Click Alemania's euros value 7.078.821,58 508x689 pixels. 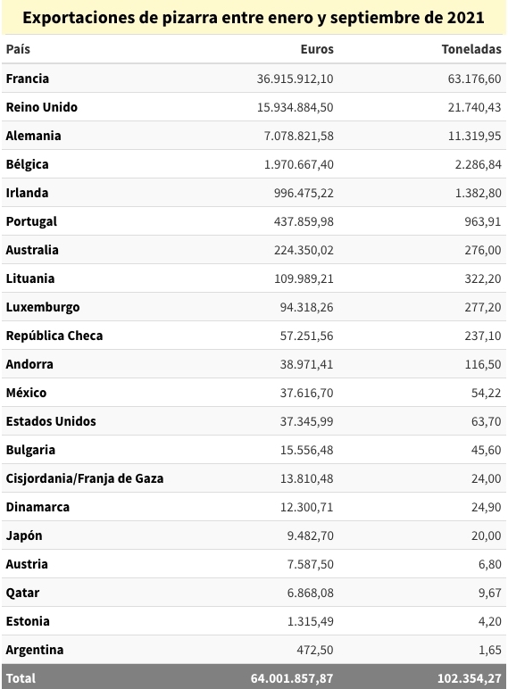click(x=299, y=136)
